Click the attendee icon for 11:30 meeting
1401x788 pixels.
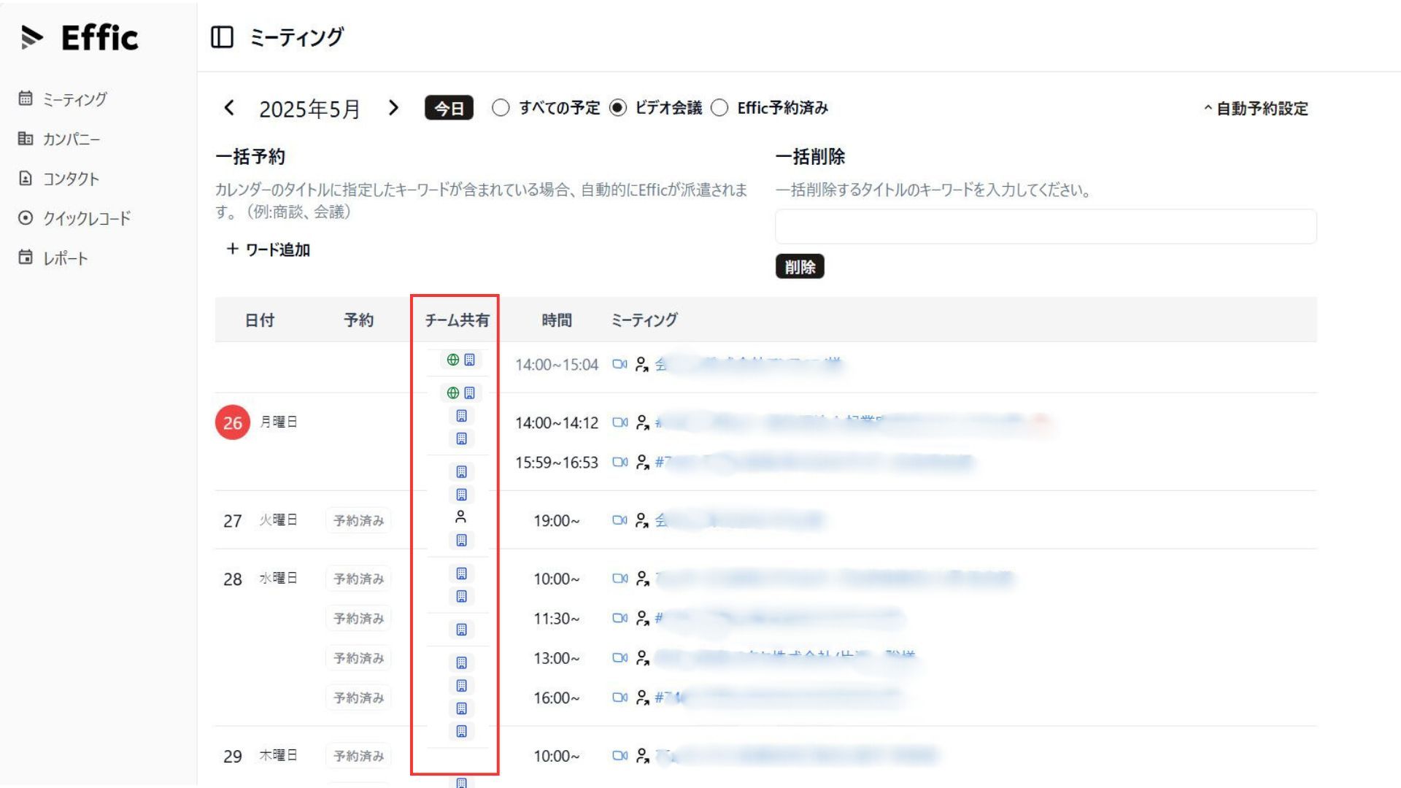(x=642, y=618)
